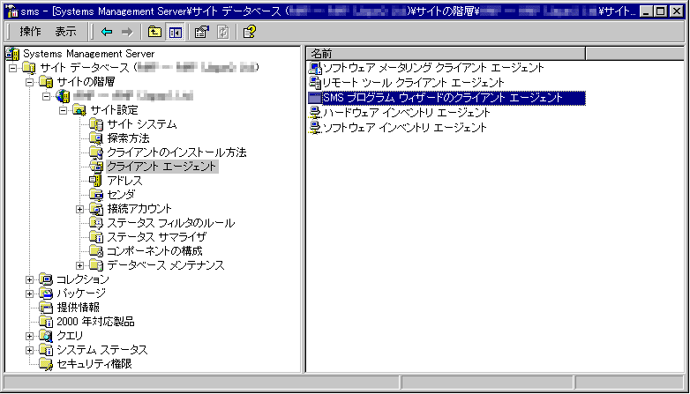Click the リモート ツール クライアント エージェント icon
Screen dimensions: 690x394
(315, 82)
